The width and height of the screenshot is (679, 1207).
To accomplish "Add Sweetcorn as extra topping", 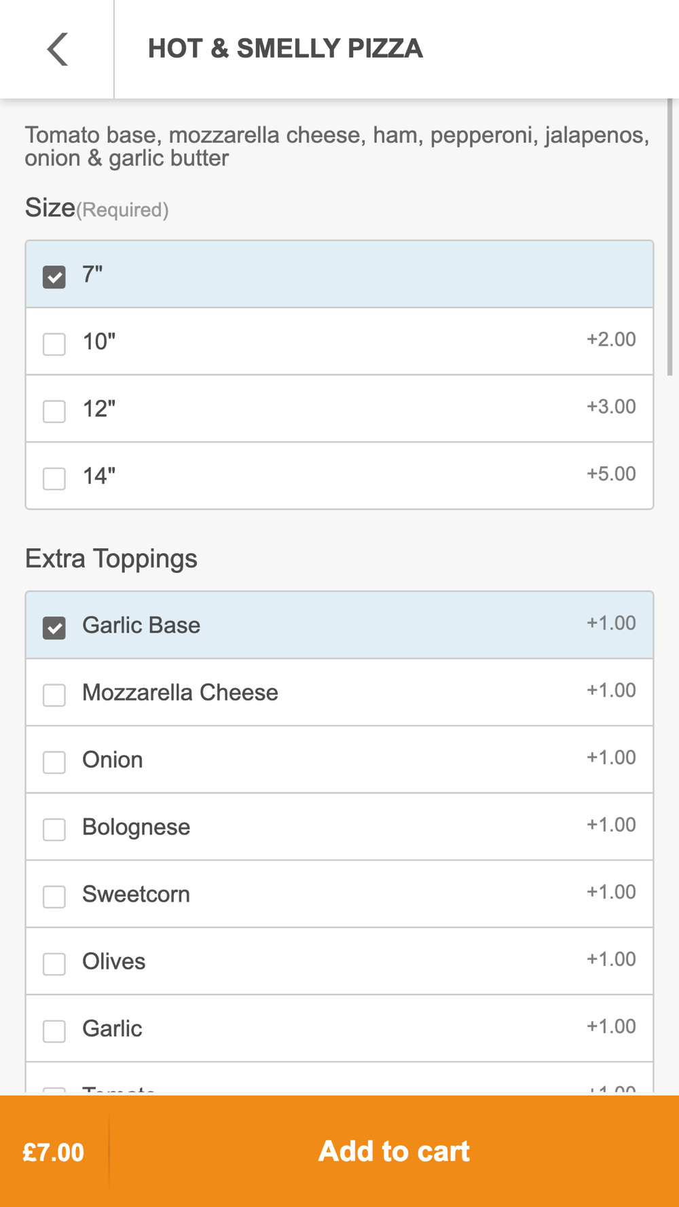I will [54, 896].
